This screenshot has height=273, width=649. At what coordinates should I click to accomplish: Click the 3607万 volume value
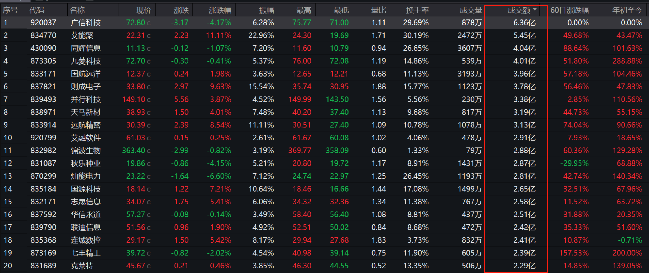click(x=470, y=48)
